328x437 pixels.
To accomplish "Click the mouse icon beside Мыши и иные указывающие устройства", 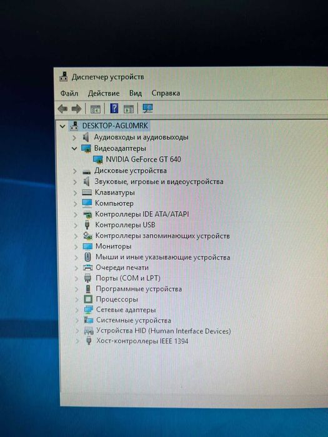I will pos(87,257).
